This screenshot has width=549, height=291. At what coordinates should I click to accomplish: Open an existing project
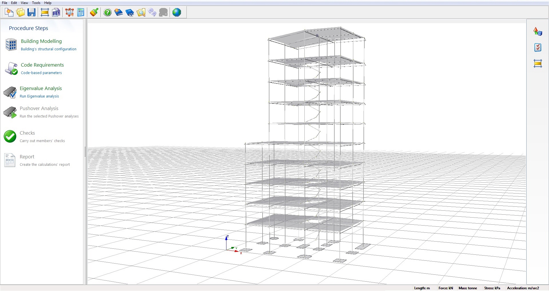point(20,12)
